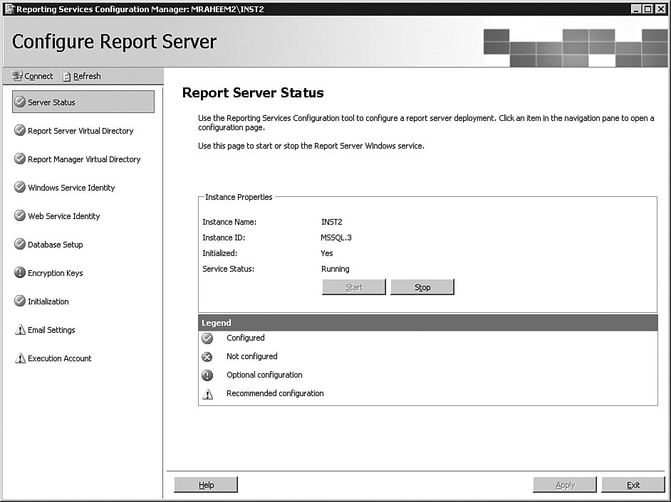The width and height of the screenshot is (671, 502).
Task: Maximize the Configuration Manager window
Action: click(x=648, y=9)
